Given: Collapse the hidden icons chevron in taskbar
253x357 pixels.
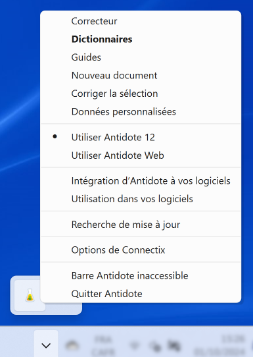Looking at the screenshot, I should click(x=46, y=345).
